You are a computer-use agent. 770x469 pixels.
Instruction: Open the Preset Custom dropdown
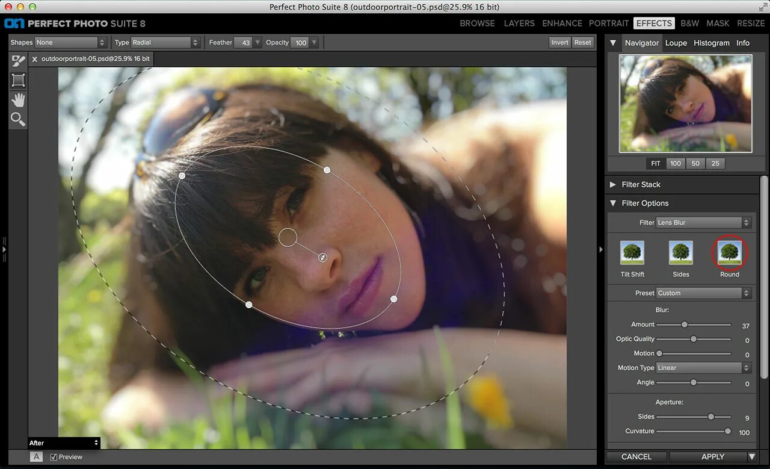[703, 293]
